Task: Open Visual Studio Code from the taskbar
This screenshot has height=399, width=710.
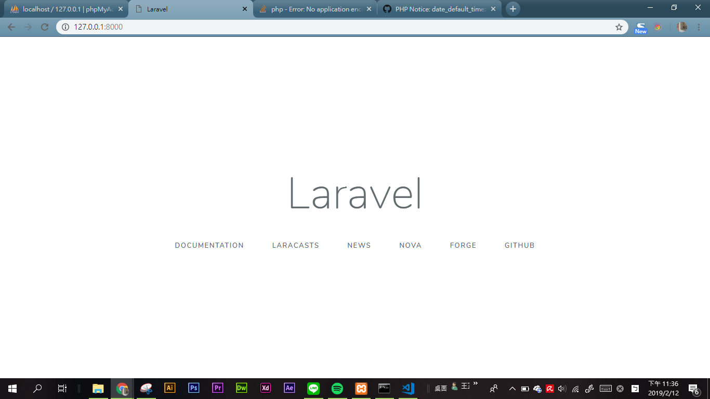Action: pos(409,388)
